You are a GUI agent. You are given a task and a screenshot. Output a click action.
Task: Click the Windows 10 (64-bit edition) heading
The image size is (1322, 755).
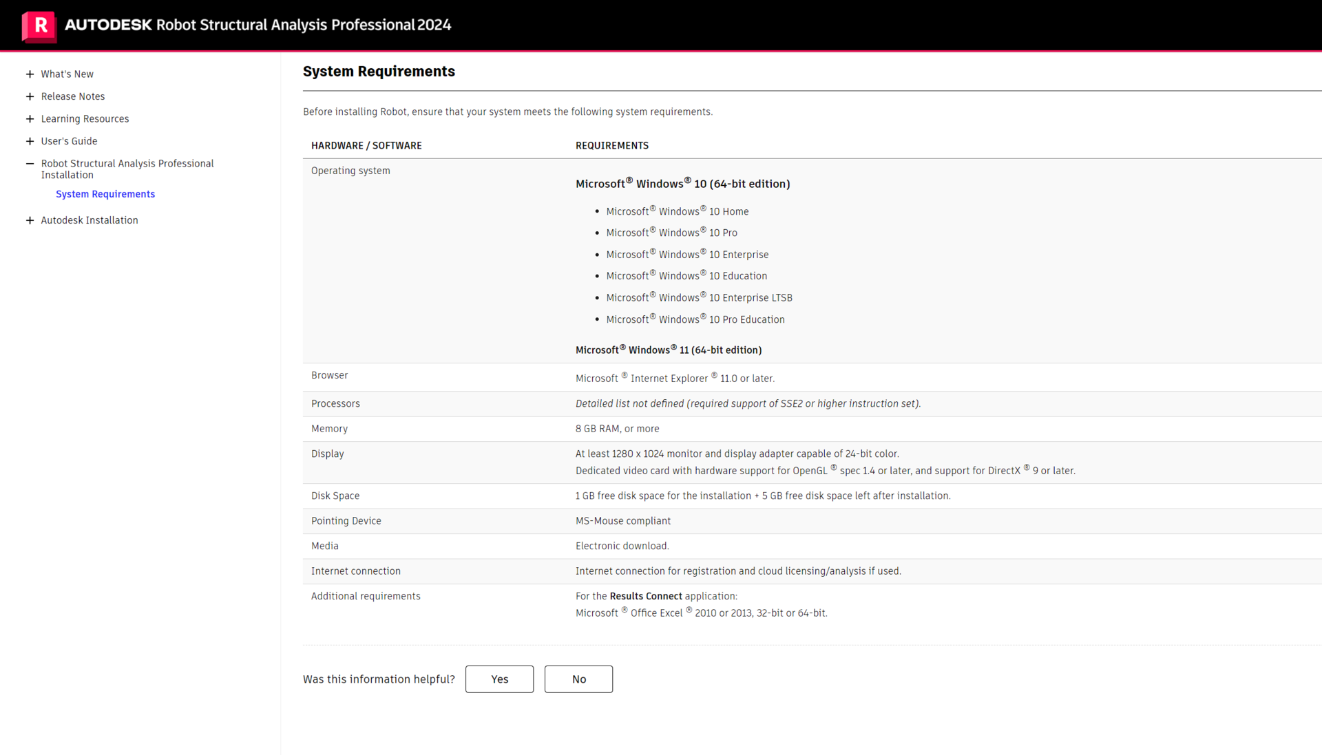point(683,184)
